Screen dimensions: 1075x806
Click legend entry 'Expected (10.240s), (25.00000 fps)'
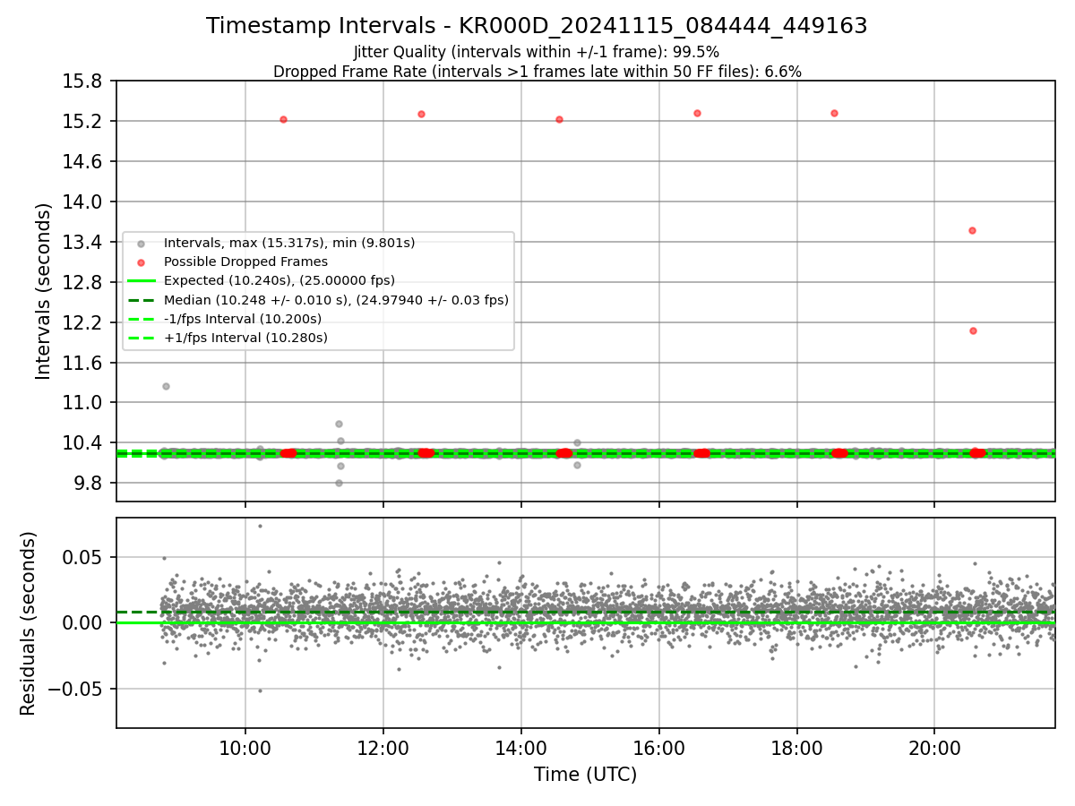279,280
